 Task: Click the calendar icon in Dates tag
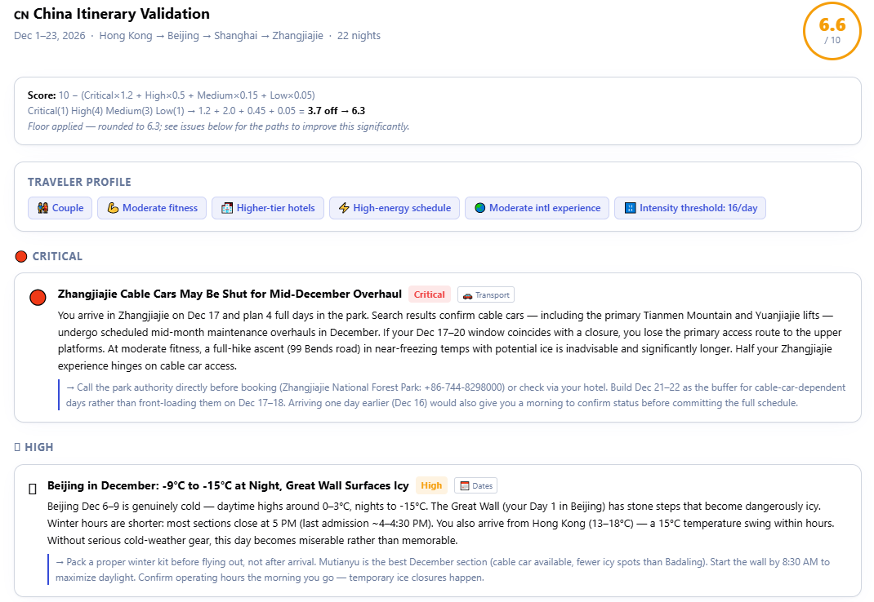[x=465, y=485]
